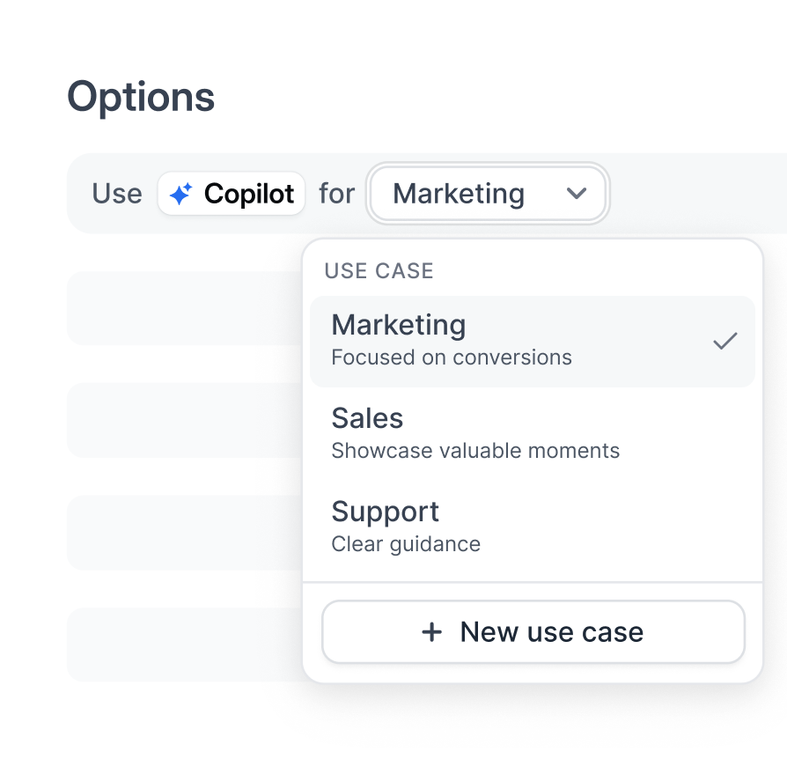Select 'Showcase valuable moments' description text

tap(475, 450)
